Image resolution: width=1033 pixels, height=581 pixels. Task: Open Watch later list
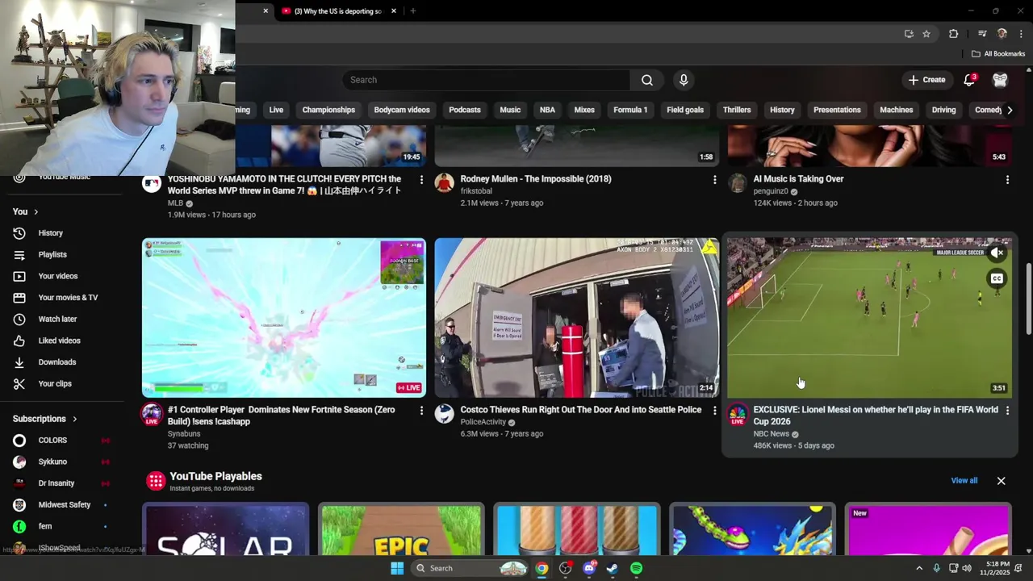click(63, 319)
